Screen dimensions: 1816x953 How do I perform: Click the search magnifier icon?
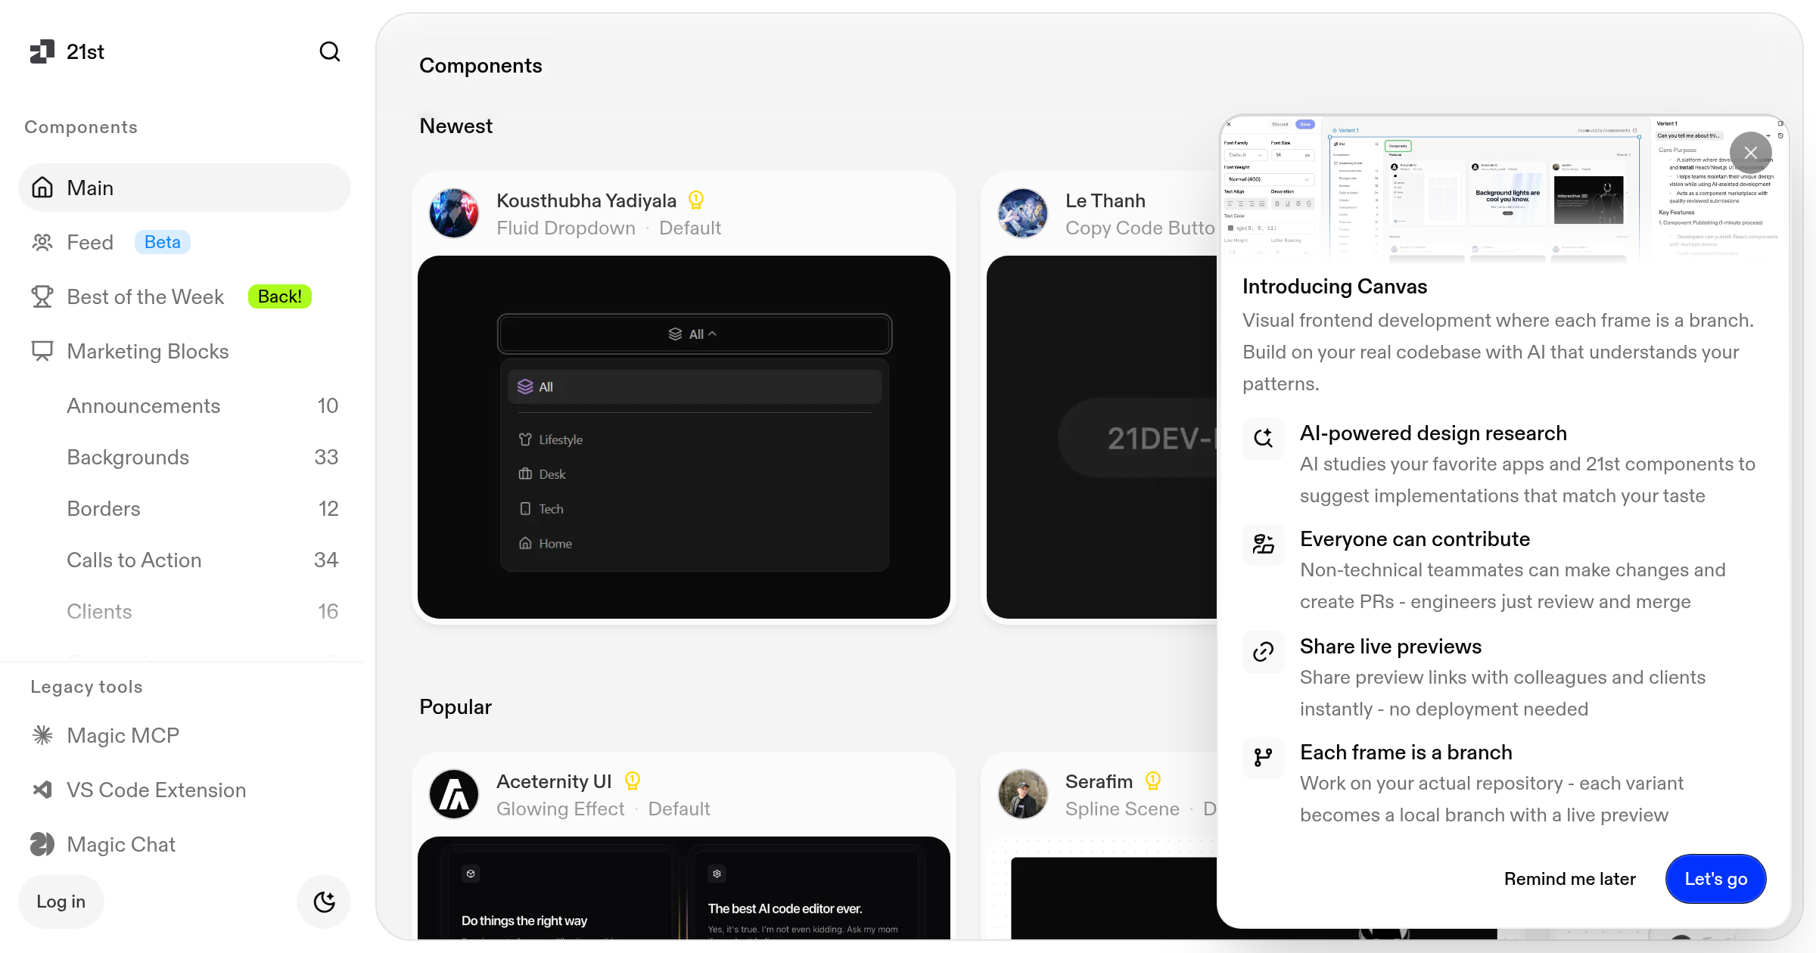click(329, 51)
